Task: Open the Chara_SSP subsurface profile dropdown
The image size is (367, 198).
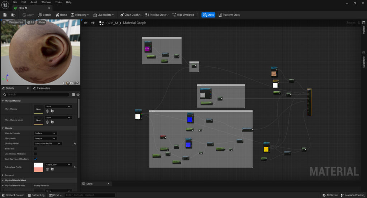Action: [58, 165]
